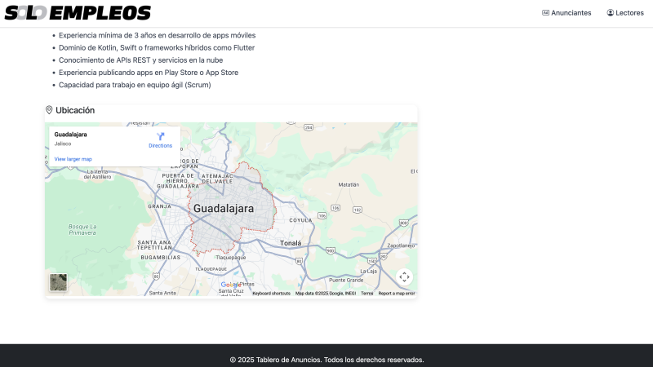The height and width of the screenshot is (367, 653).
Task: Click the Solo Empleos logo
Action: pyautogui.click(x=78, y=13)
